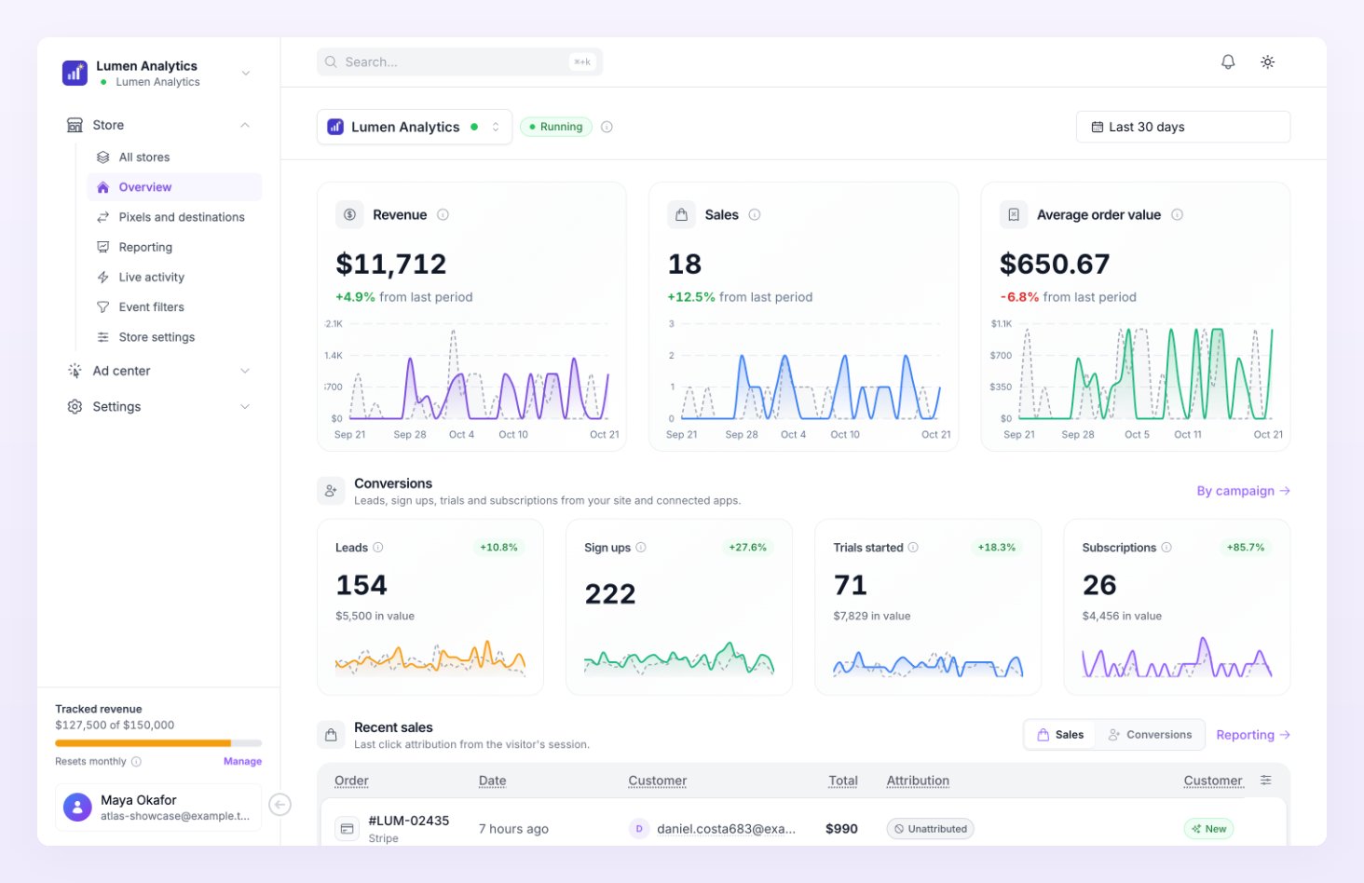Click Maya Okafor avatar icon

tap(77, 807)
